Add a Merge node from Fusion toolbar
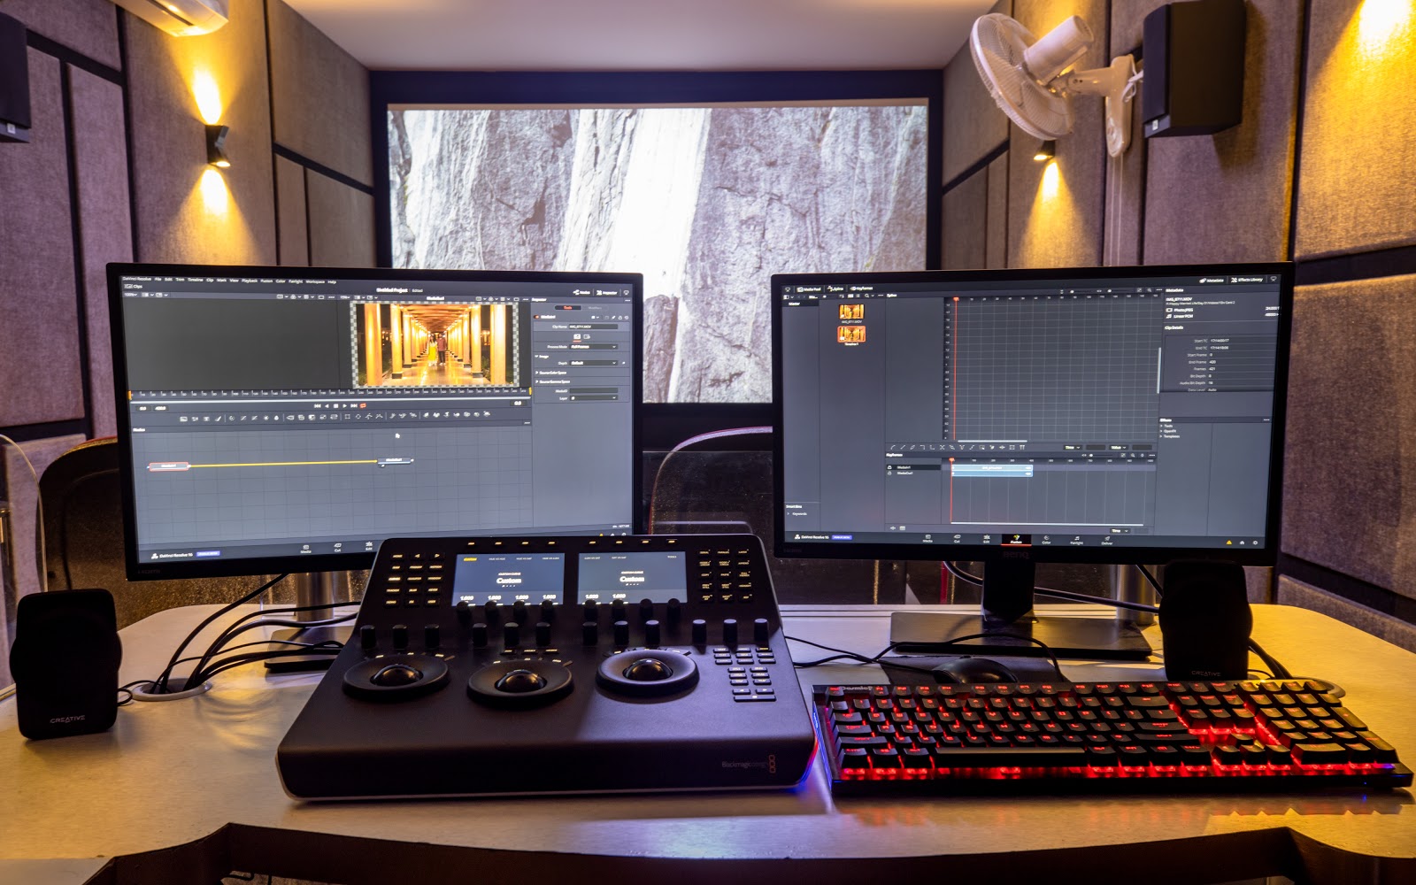1416x885 pixels. 290,416
